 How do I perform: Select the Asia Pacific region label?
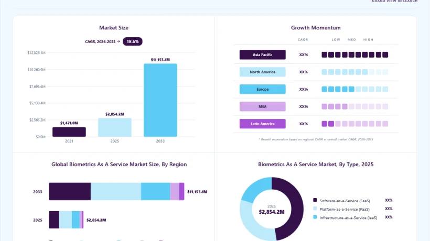click(x=262, y=54)
